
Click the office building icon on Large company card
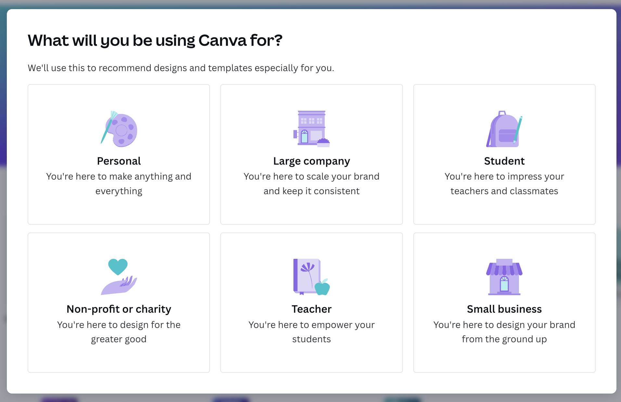(x=311, y=128)
